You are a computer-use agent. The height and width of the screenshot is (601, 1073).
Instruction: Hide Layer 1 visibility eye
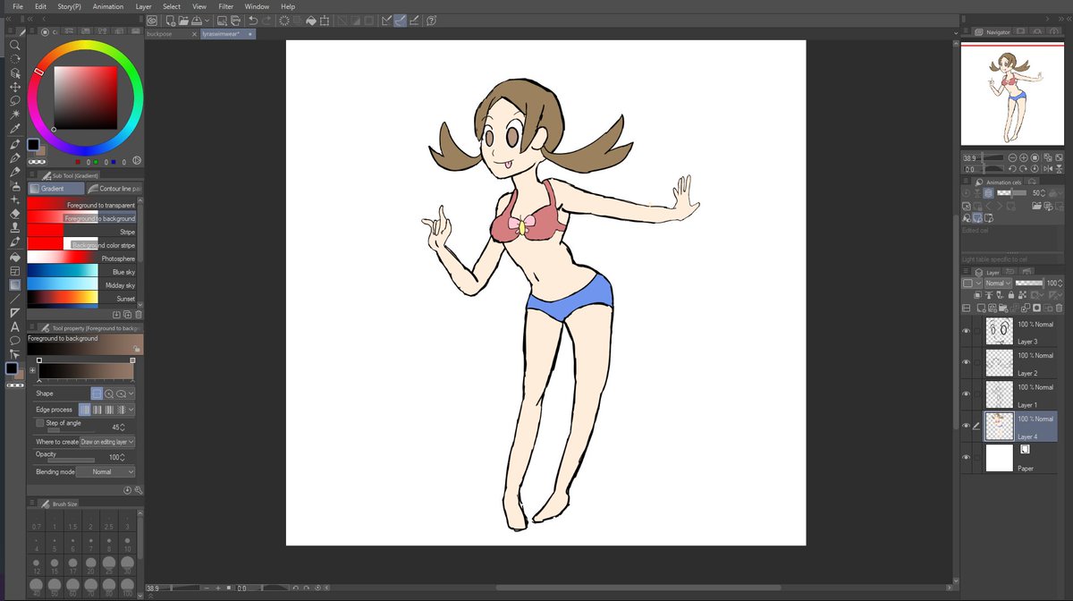tap(966, 394)
